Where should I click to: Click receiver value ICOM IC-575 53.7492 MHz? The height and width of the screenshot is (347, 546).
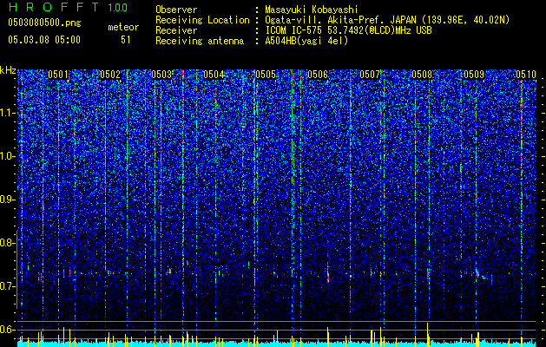pyautogui.click(x=348, y=30)
